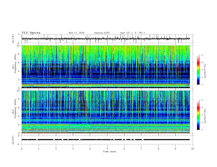The width and height of the screenshot is (217, 167).
Task: Click the "8" kHz tick on ch.1 axis
Action: click(x=19, y=54)
